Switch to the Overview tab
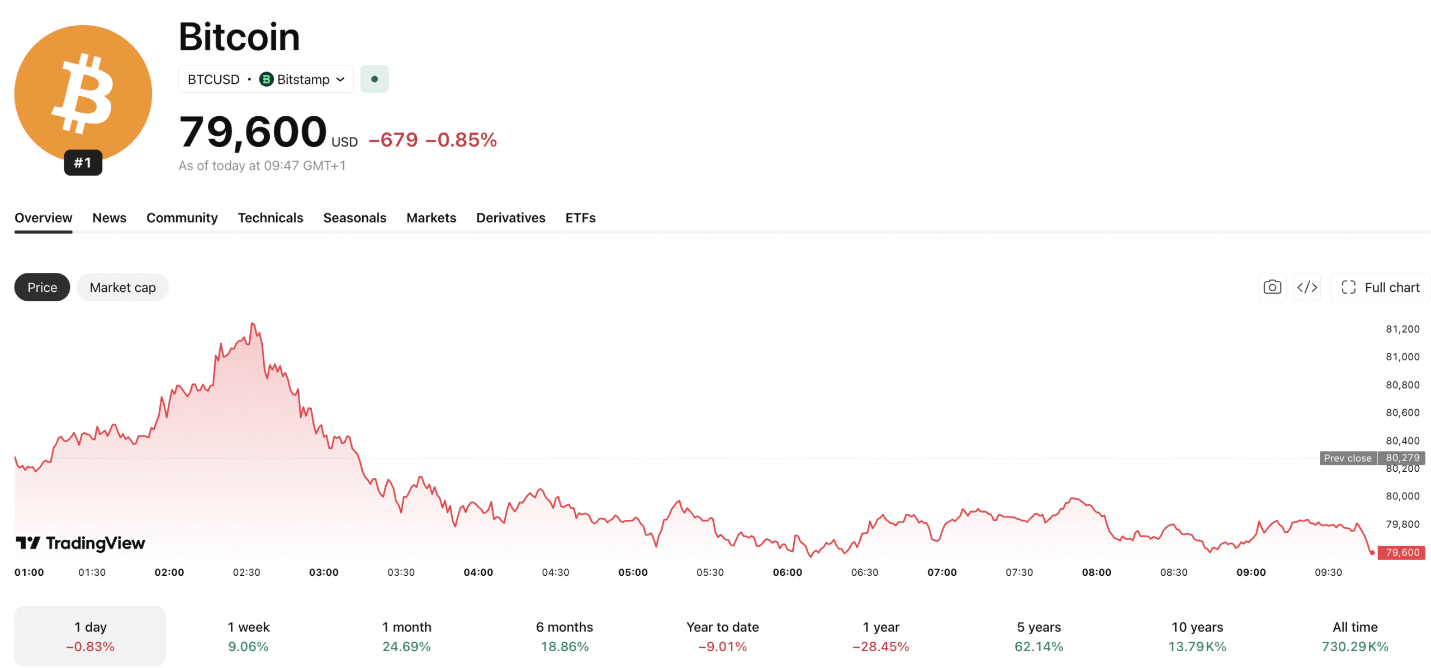Image resolution: width=1431 pixels, height=668 pixels. point(43,217)
